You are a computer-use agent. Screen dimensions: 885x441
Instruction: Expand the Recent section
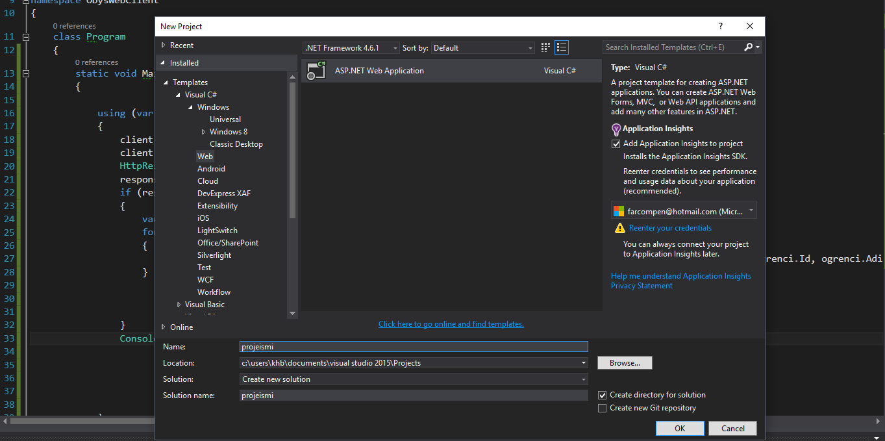coord(164,45)
